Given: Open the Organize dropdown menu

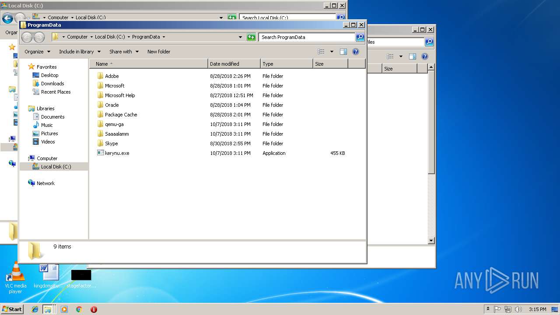Looking at the screenshot, I should (x=37, y=52).
